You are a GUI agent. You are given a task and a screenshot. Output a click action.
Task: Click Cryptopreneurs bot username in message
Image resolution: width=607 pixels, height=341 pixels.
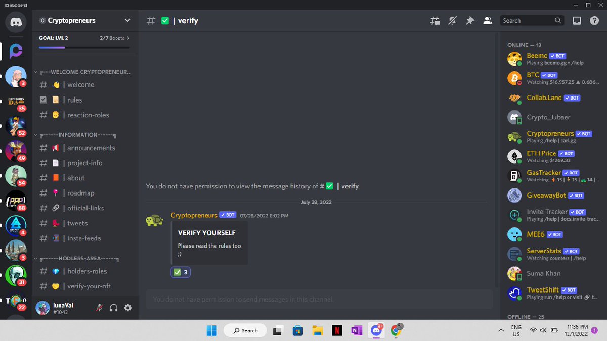[x=194, y=215]
